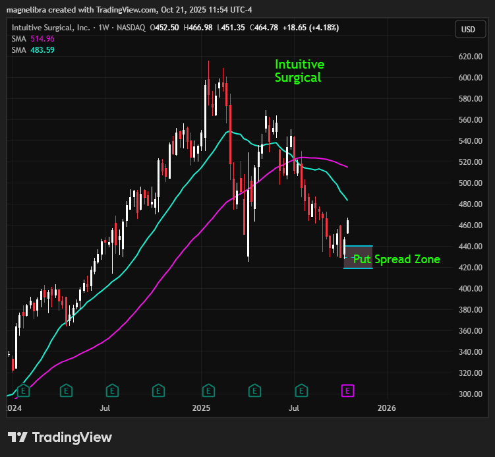Click the 2026 time axis label
Viewport: 495px width, 457px height.
(387, 408)
